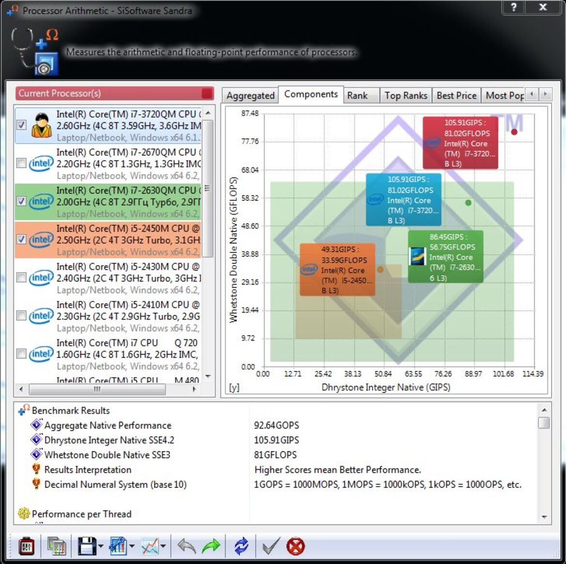Toggle the [y] axis button below chart
This screenshot has height=564, width=566.
click(234, 387)
